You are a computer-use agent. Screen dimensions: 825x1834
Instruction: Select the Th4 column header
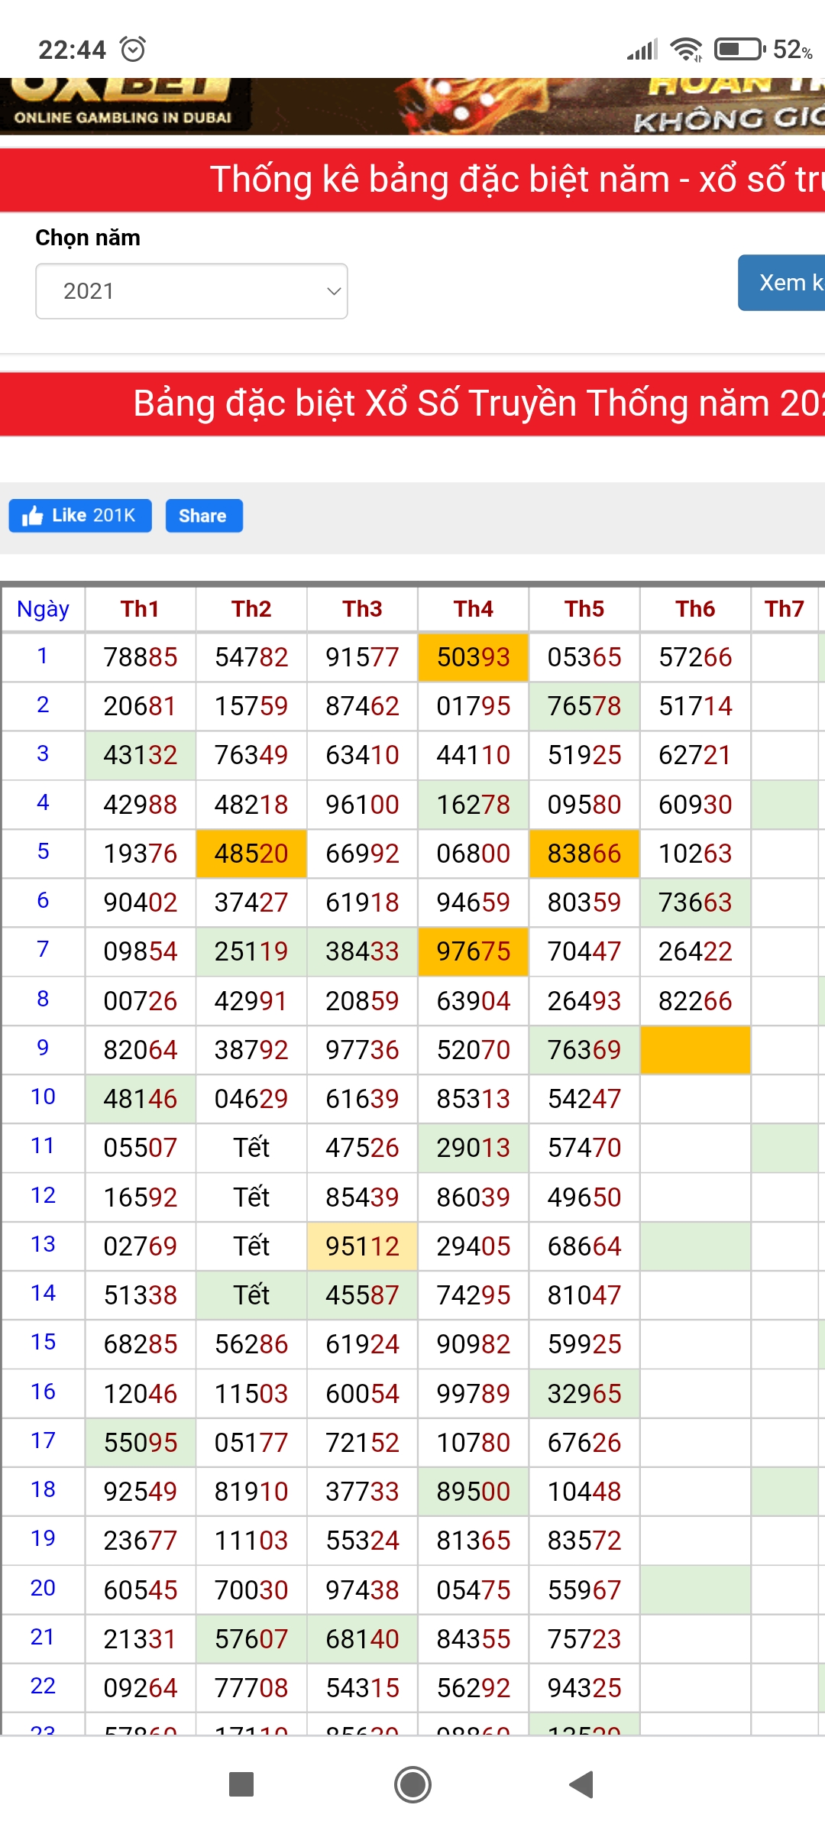point(474,609)
